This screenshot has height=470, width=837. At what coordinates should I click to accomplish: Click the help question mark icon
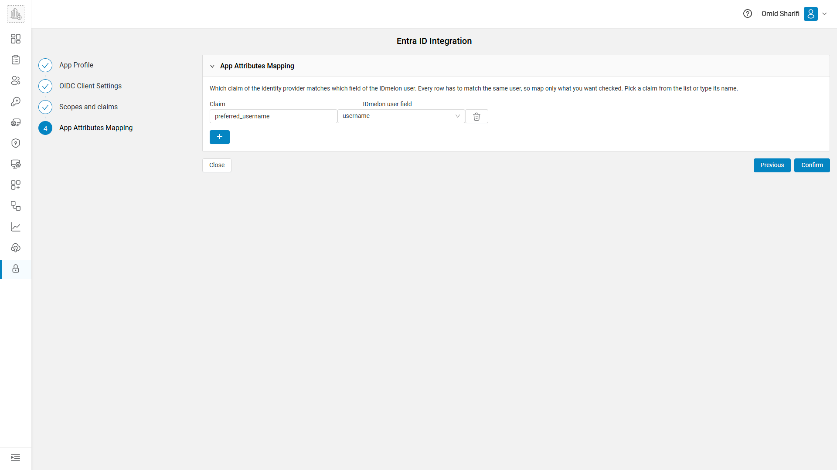(748, 13)
